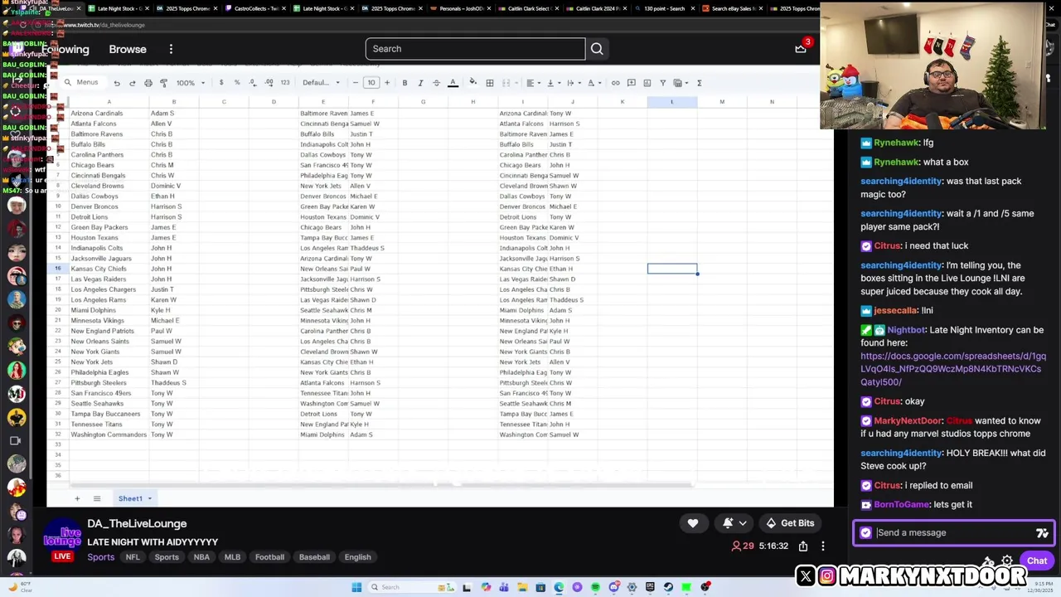
Task: Open the Sheet1 tab options arrow
Action: tap(149, 498)
